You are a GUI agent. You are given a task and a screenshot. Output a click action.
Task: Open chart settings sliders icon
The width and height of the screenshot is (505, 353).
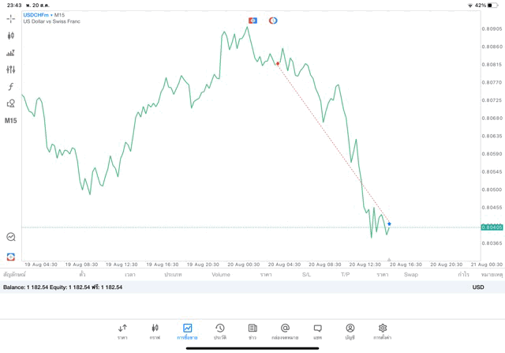pyautogui.click(x=11, y=69)
